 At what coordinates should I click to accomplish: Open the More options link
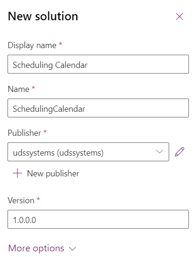click(36, 248)
